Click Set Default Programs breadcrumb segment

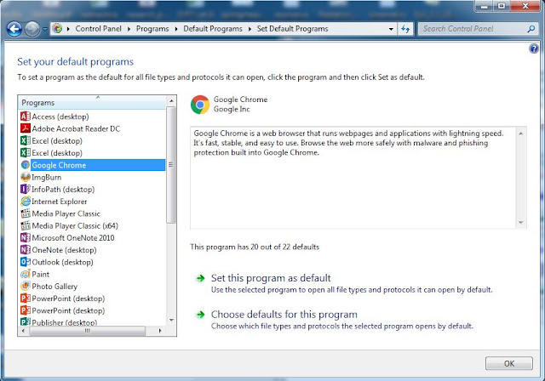(x=292, y=29)
